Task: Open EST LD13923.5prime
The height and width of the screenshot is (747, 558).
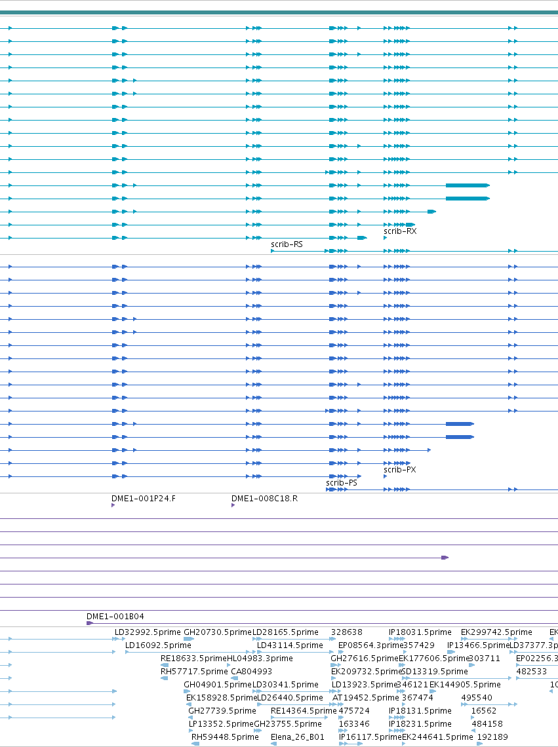Action: (365, 685)
